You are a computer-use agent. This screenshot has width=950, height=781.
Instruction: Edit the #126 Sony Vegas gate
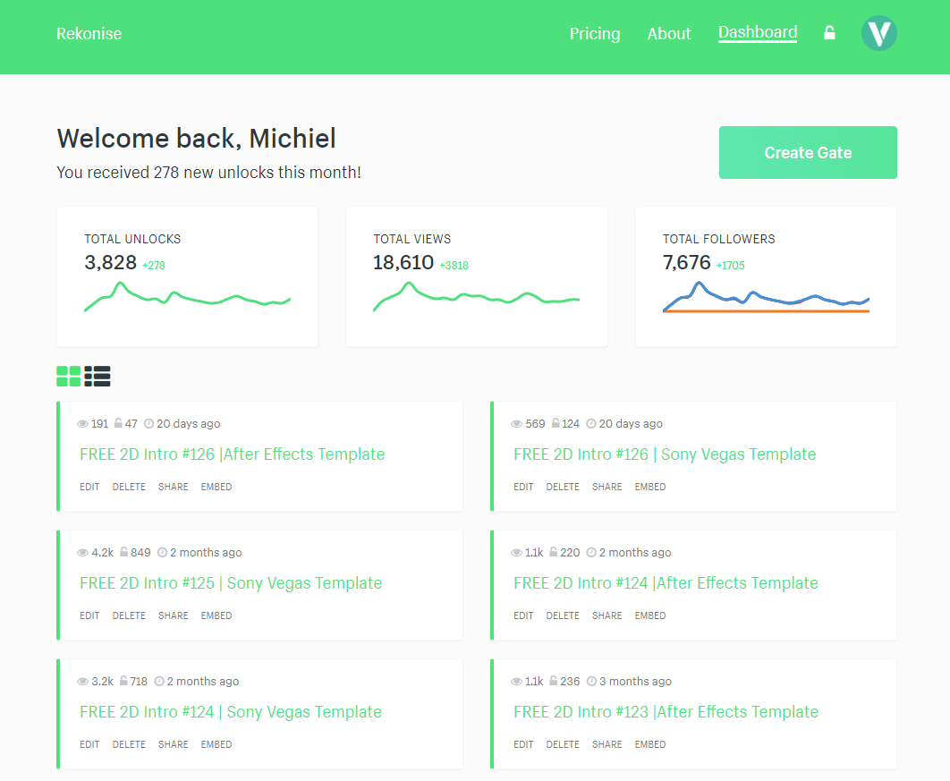523,487
